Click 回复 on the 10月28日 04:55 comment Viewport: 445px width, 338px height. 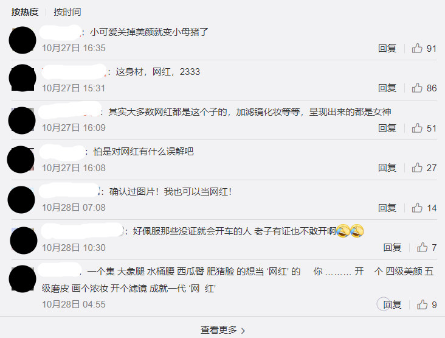[x=392, y=305]
